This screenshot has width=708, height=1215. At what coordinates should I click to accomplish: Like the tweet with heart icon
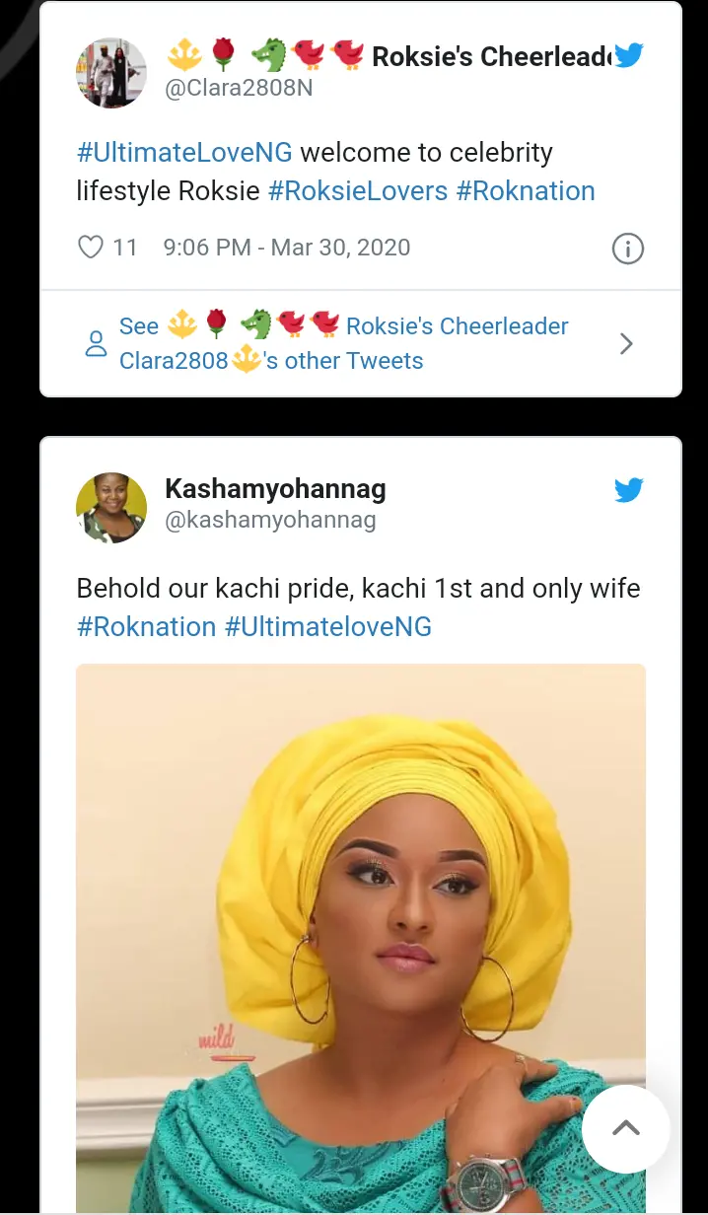click(91, 247)
